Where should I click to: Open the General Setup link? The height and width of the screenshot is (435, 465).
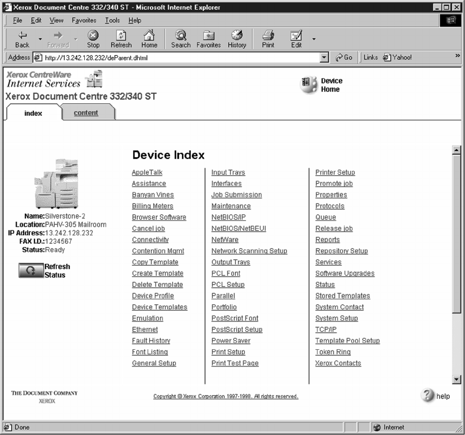(154, 363)
